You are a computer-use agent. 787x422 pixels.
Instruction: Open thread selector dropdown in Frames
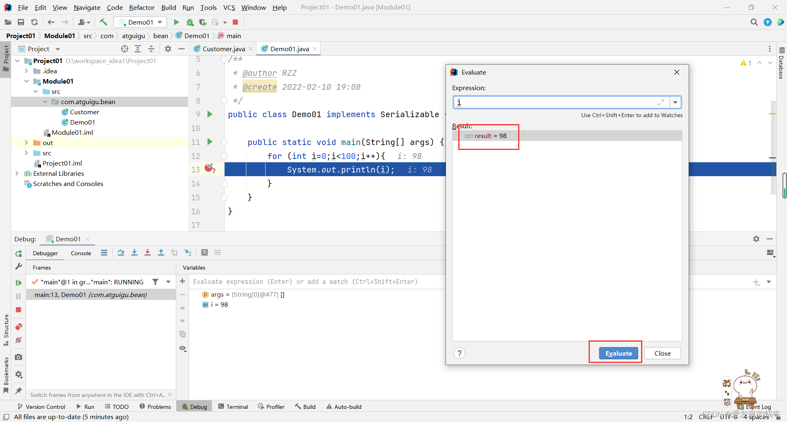click(x=168, y=282)
